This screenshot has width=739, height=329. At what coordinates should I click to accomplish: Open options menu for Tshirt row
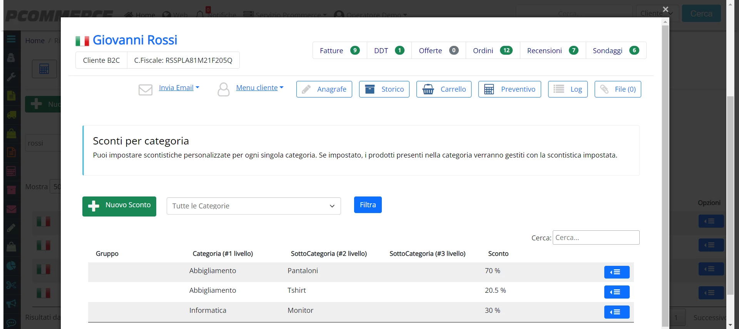(617, 292)
